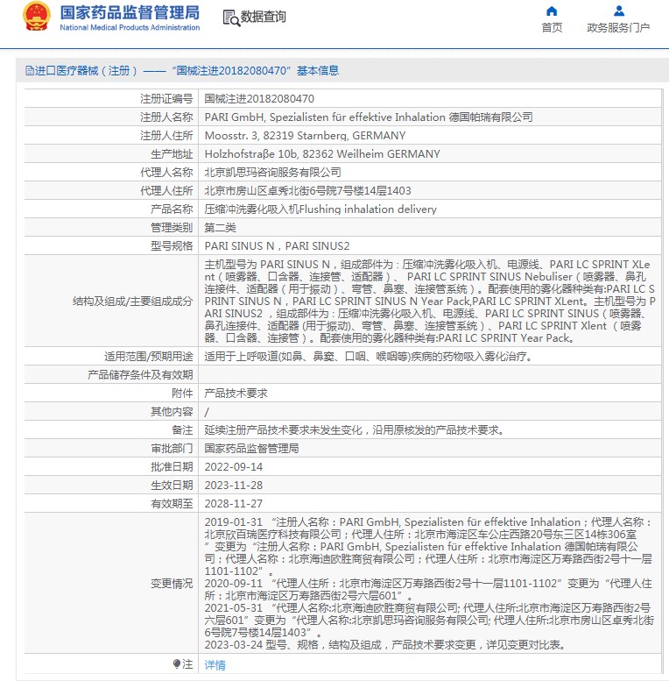This screenshot has width=669, height=681.
Task: Select the 产品技术要求 attachment value
Action: [x=236, y=393]
